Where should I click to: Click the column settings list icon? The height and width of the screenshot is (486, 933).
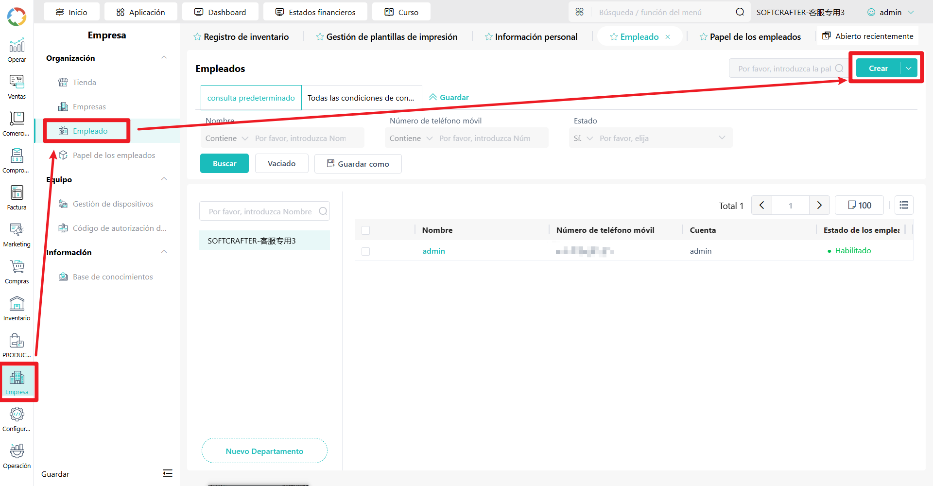point(904,205)
